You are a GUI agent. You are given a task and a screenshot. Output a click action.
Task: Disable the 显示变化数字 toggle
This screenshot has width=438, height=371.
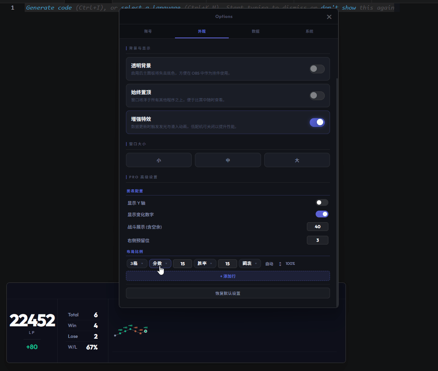pos(322,214)
